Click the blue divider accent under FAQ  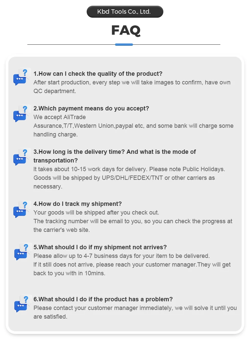124,45
